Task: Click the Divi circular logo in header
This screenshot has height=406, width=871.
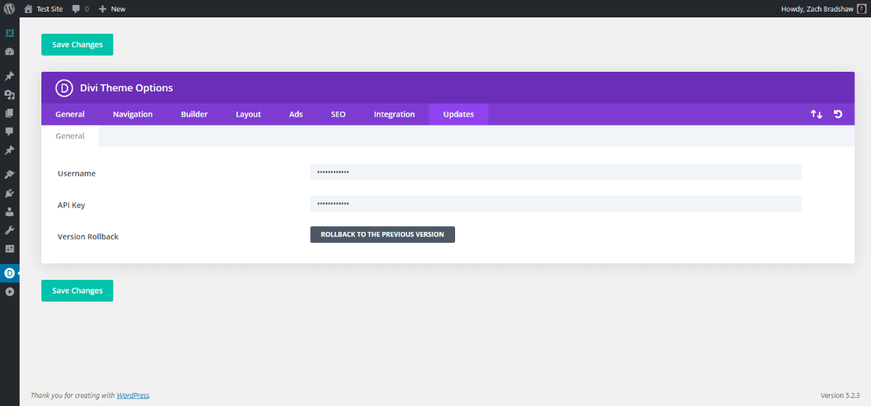Action: click(64, 88)
